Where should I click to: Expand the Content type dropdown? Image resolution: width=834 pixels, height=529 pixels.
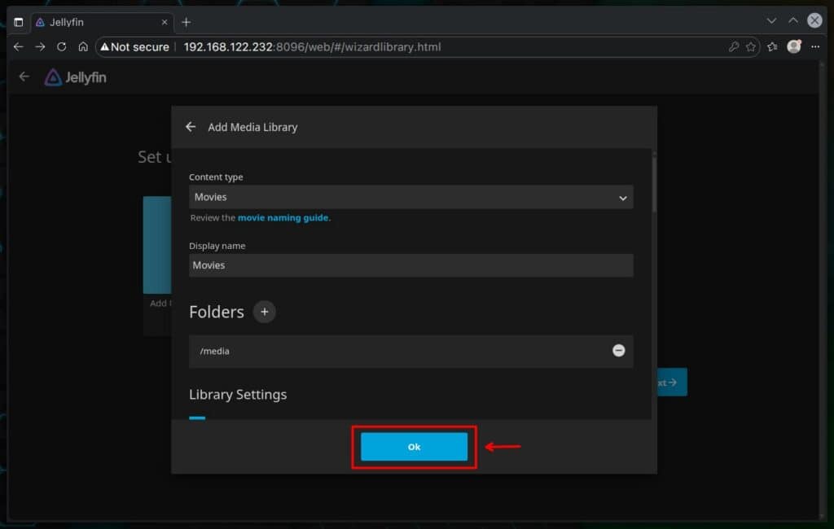coord(410,197)
